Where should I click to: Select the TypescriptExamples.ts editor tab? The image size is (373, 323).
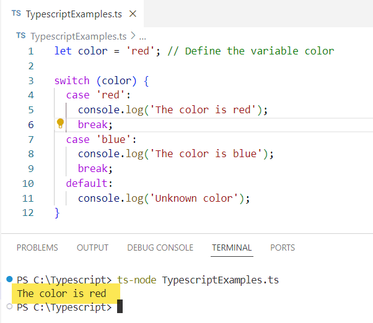click(72, 14)
